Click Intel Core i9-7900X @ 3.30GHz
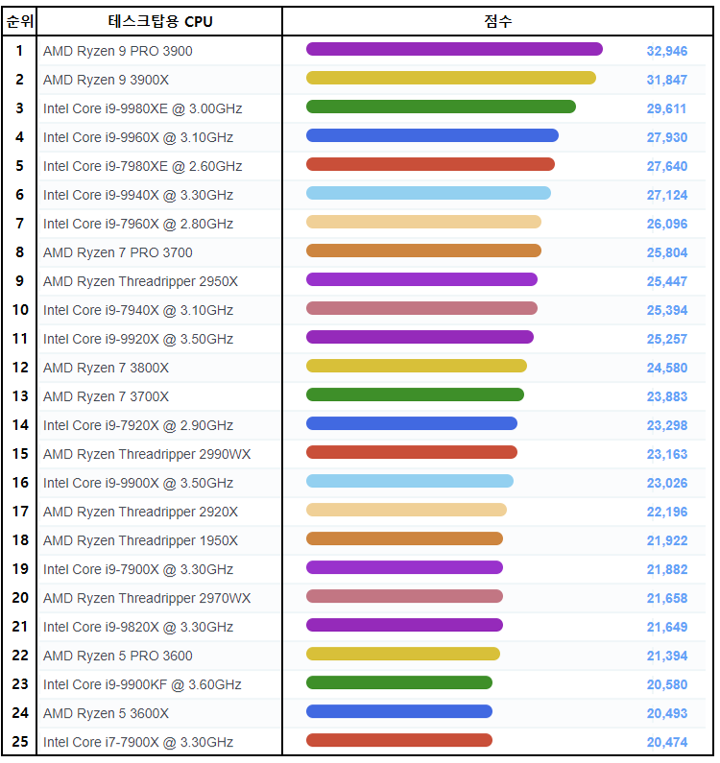 [138, 569]
